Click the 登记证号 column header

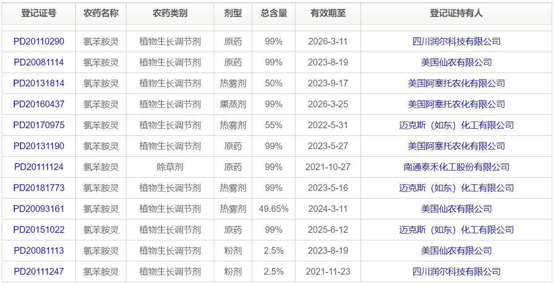click(39, 13)
